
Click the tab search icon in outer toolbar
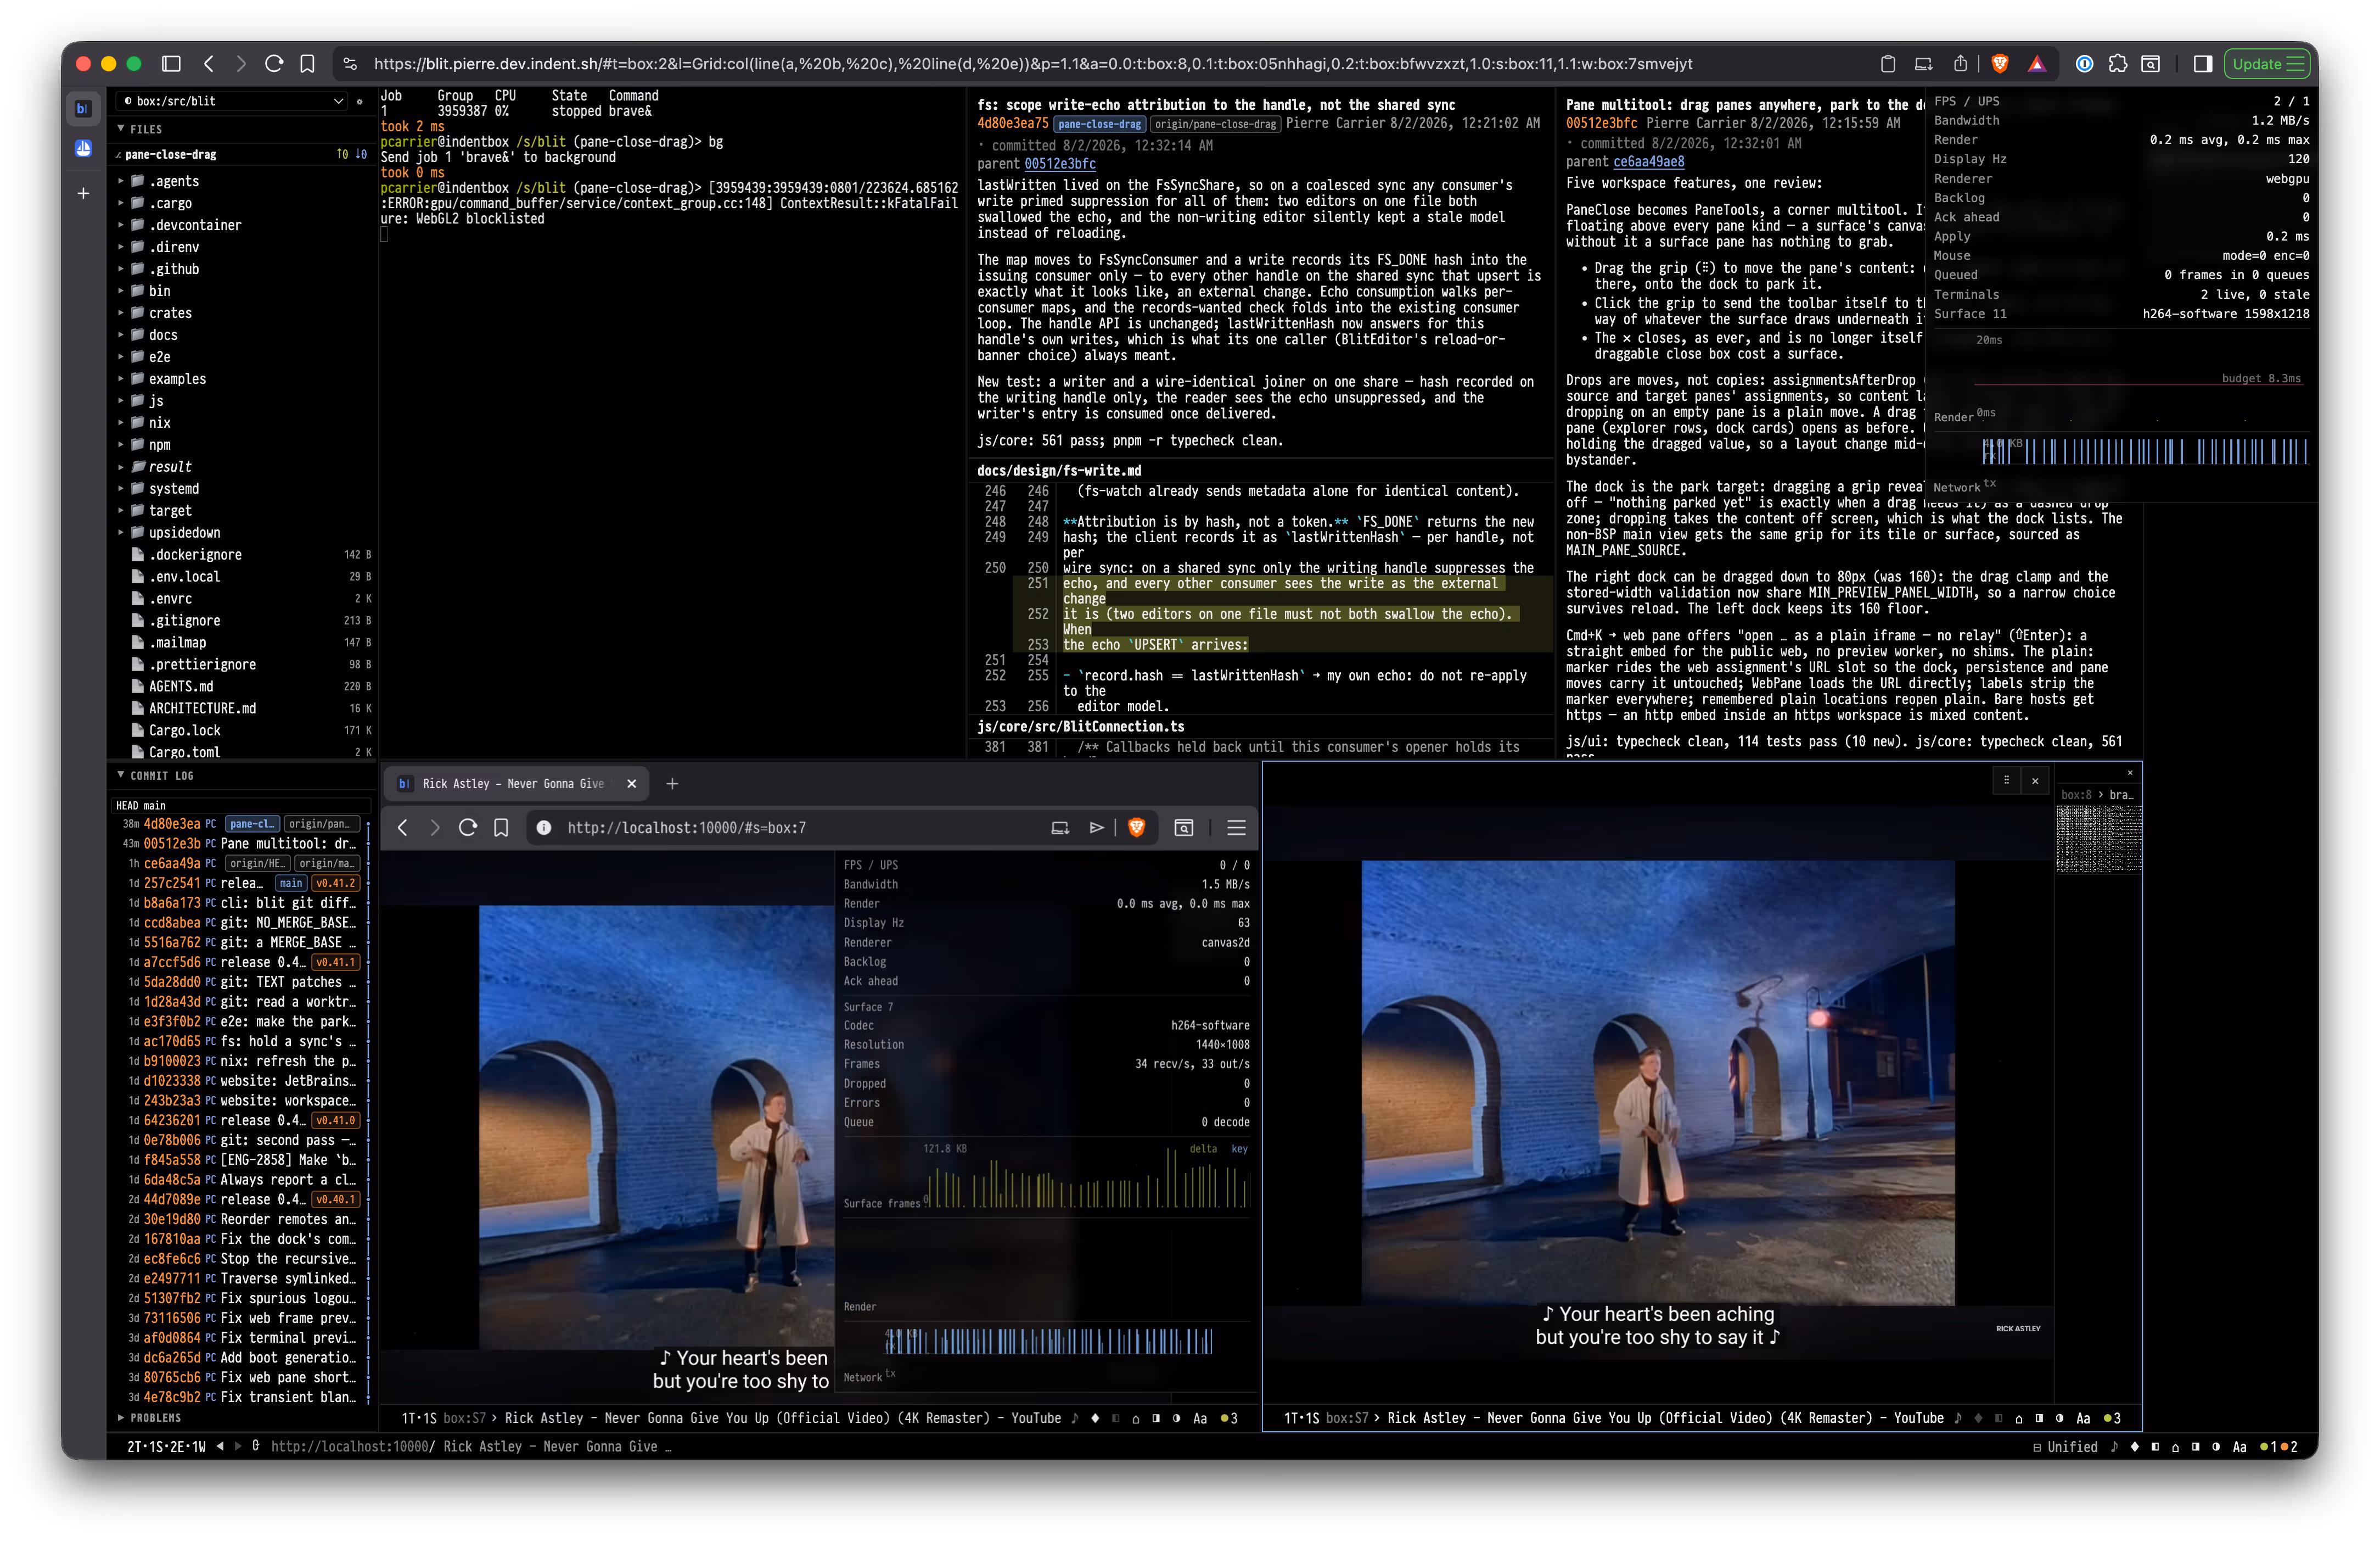click(2151, 64)
